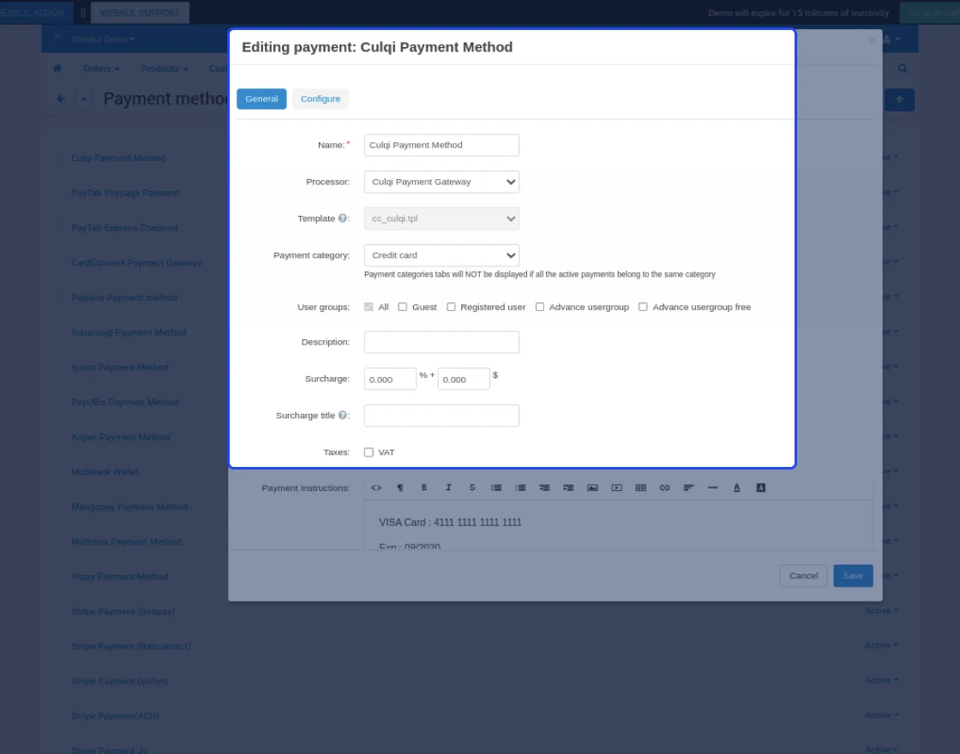Open Active status dropdown for Stripe Payment (Giropay)
Image resolution: width=960 pixels, height=754 pixels.
(x=881, y=611)
